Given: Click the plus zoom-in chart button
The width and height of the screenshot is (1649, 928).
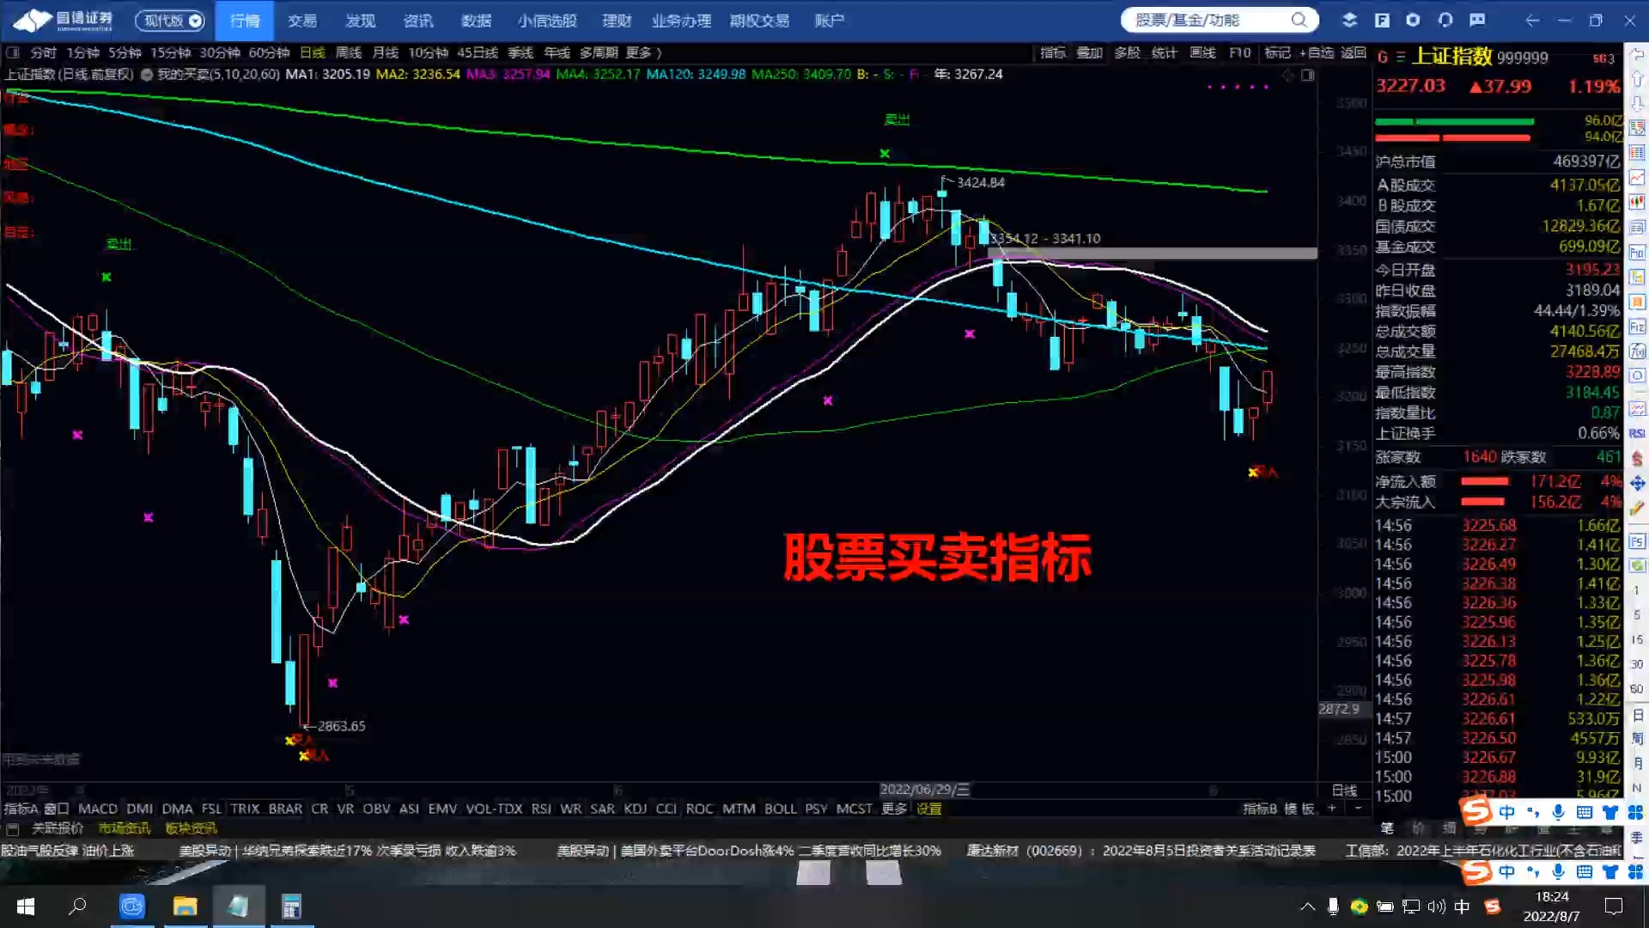Looking at the screenshot, I should pyautogui.click(x=1332, y=809).
